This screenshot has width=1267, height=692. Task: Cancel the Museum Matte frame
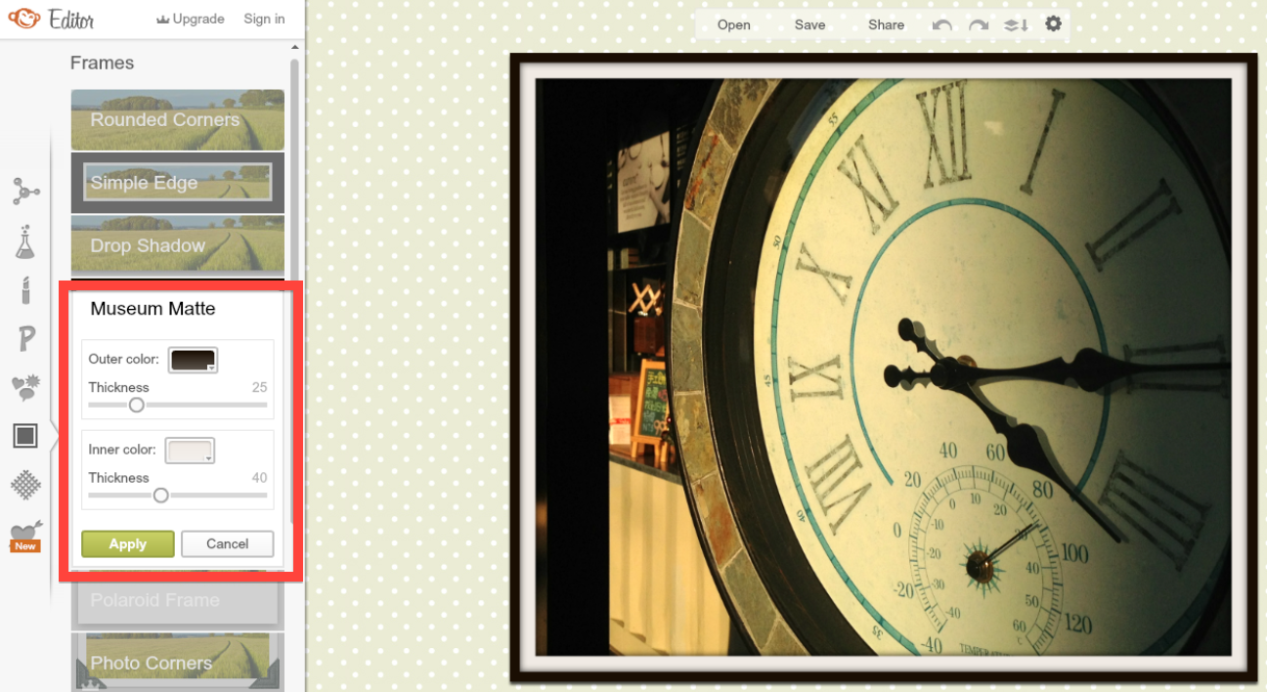point(227,543)
